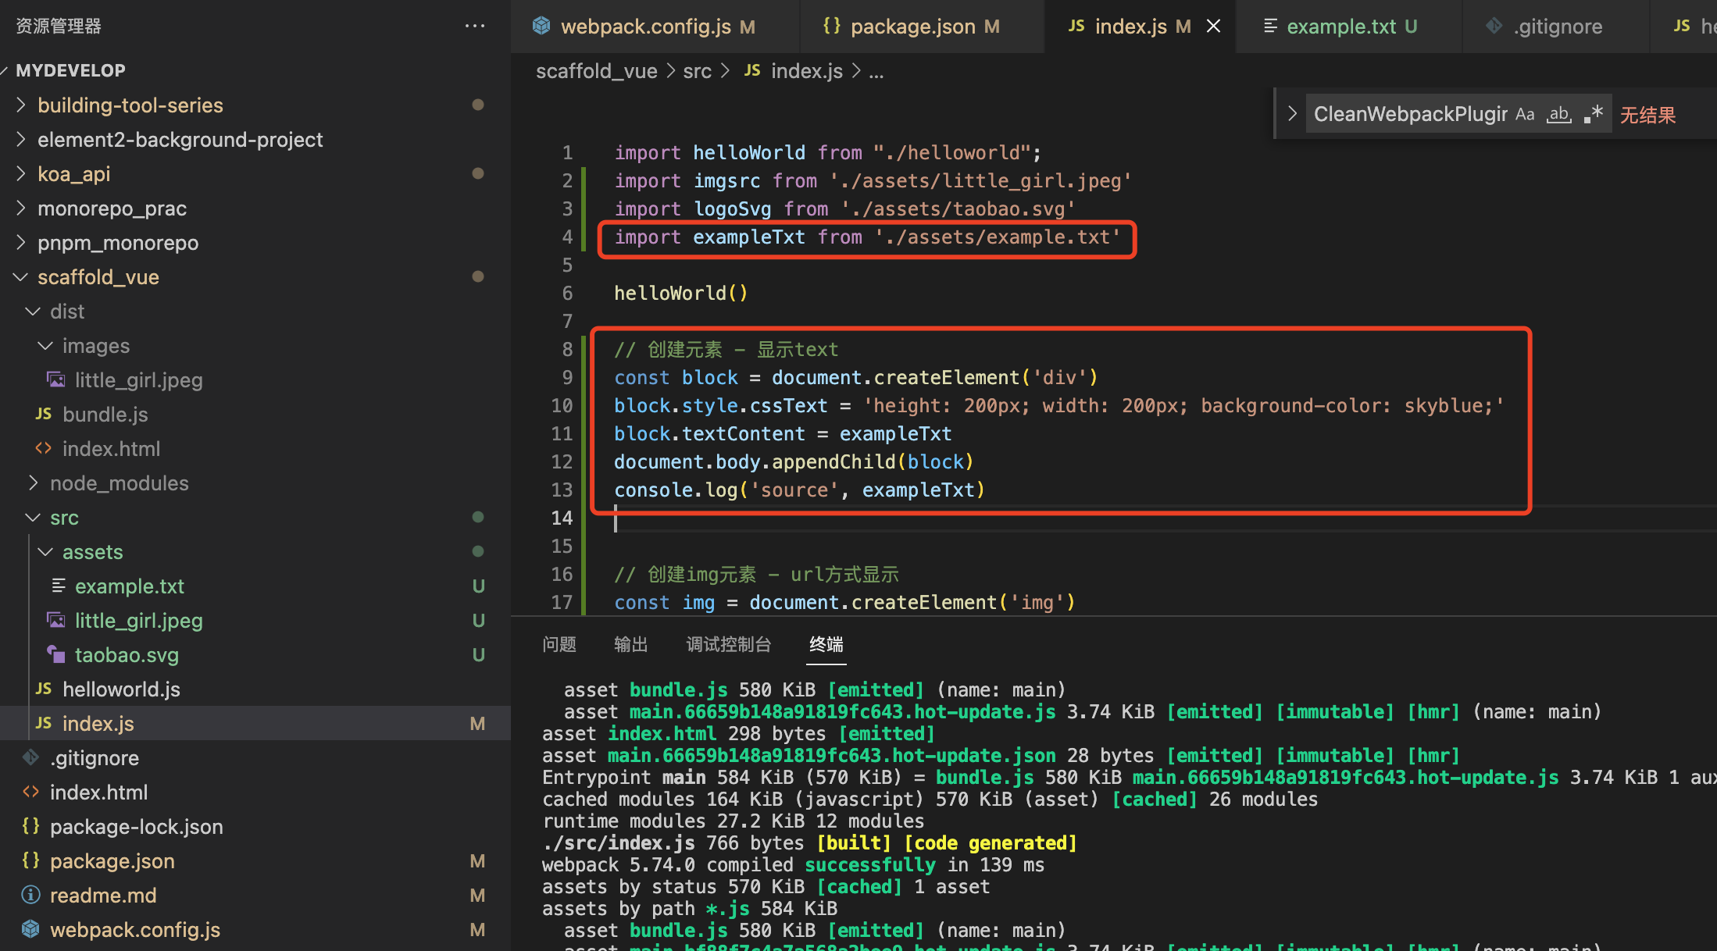This screenshot has width=1717, height=951.
Task: Click the webpack.config.js tab icon
Action: tap(541, 26)
